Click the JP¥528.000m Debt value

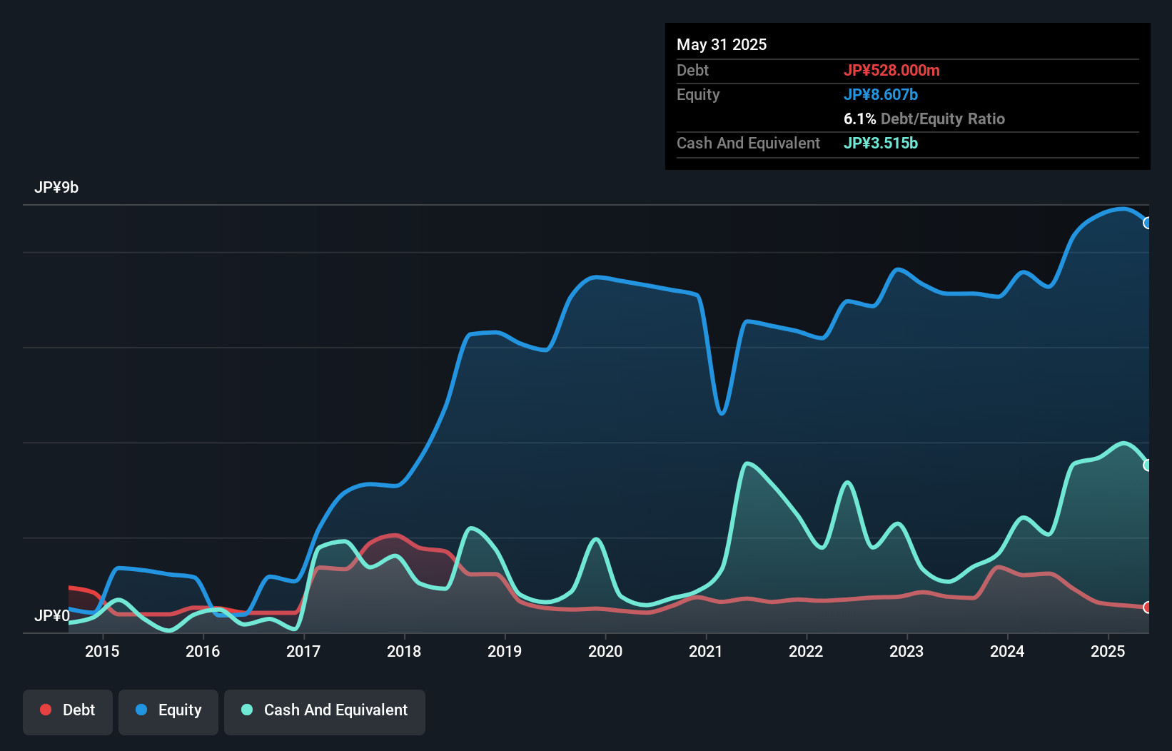tap(893, 70)
